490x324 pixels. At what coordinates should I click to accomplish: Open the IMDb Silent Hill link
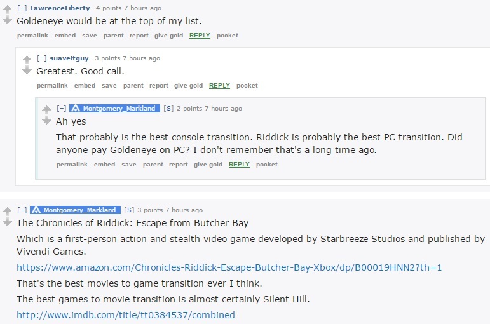tap(126, 315)
